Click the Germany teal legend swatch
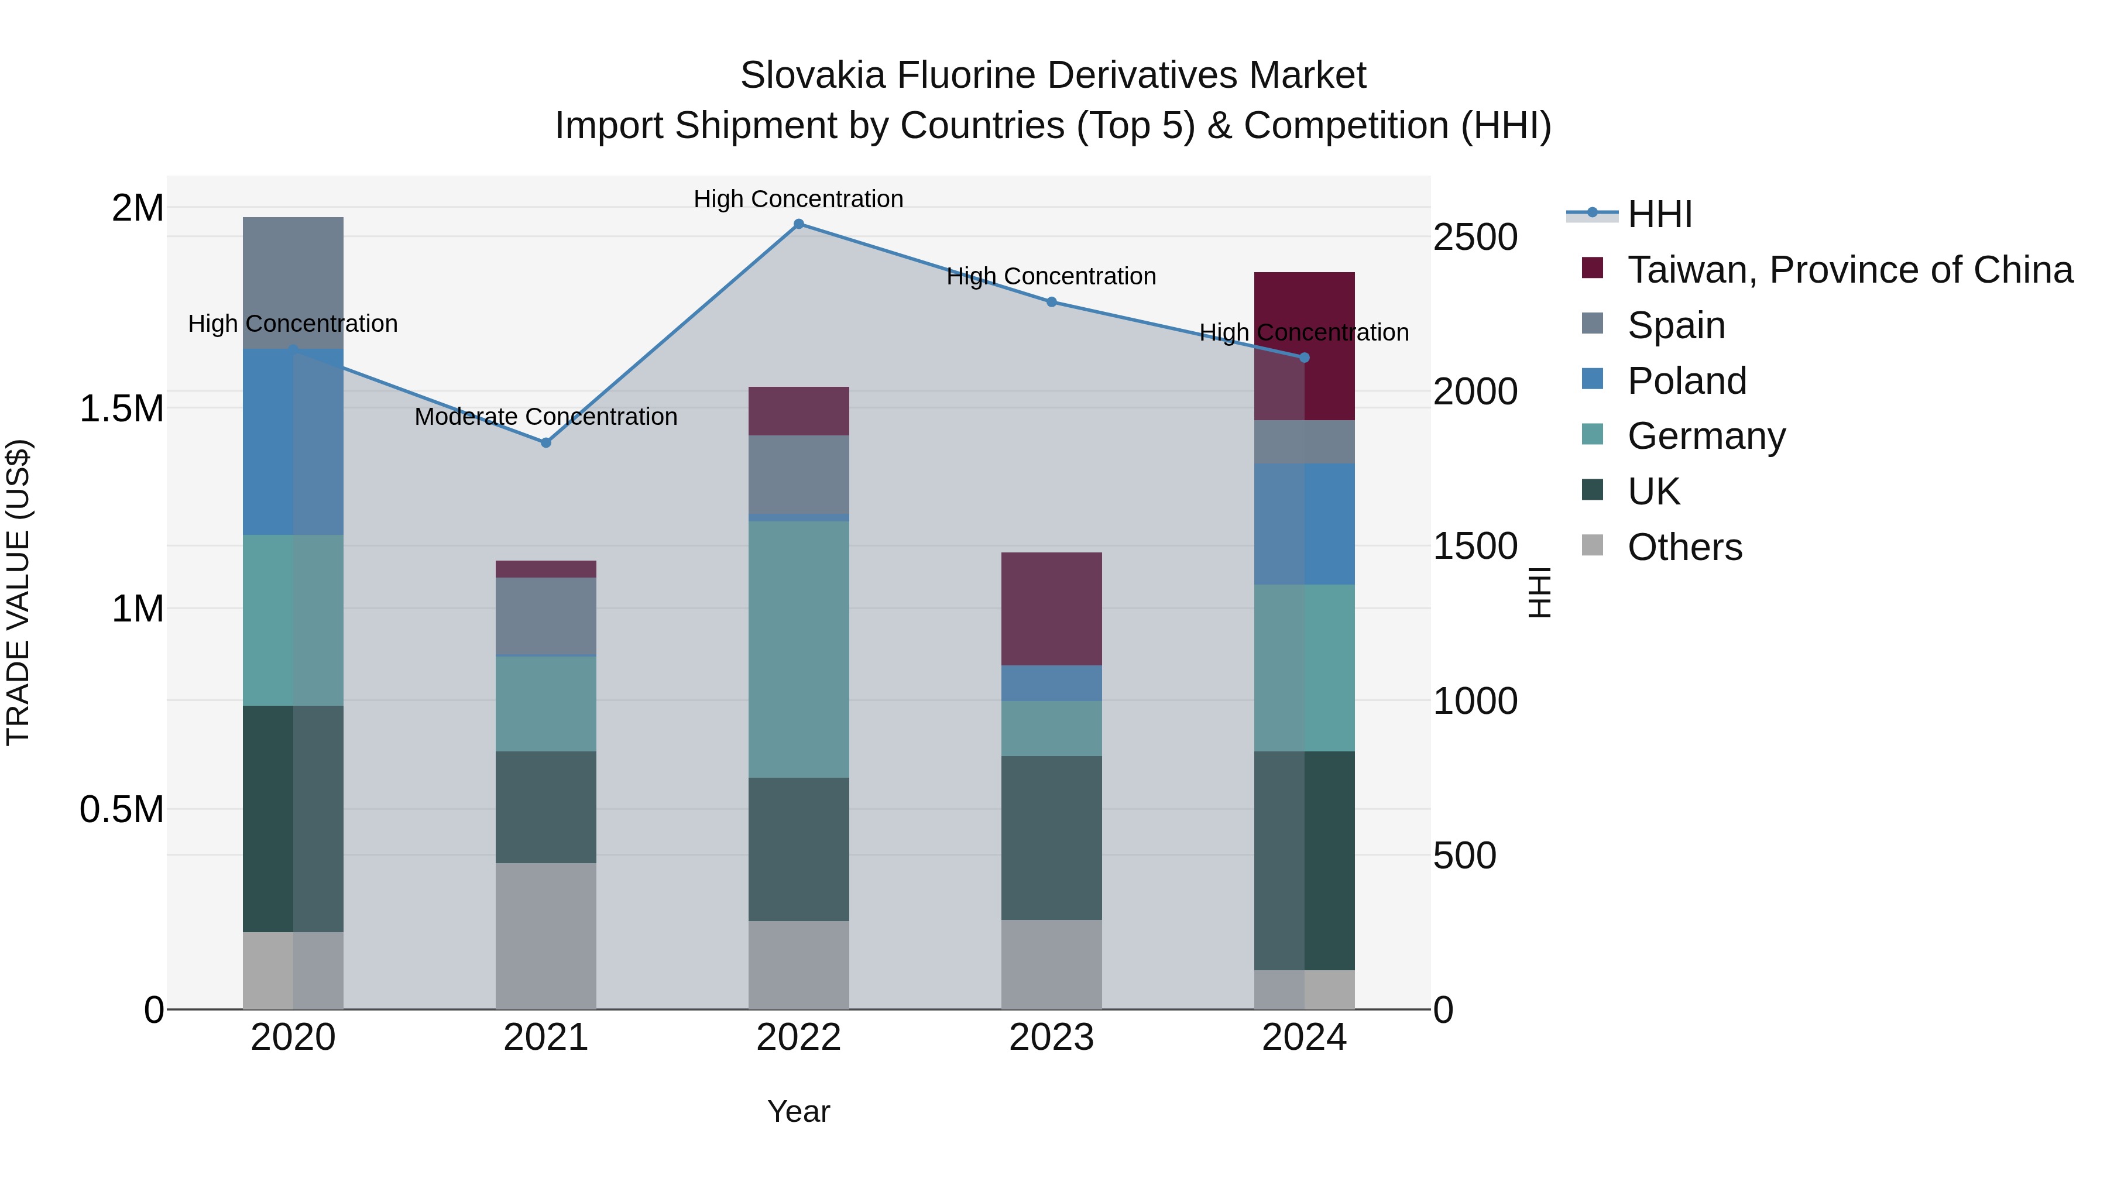 tap(1593, 434)
